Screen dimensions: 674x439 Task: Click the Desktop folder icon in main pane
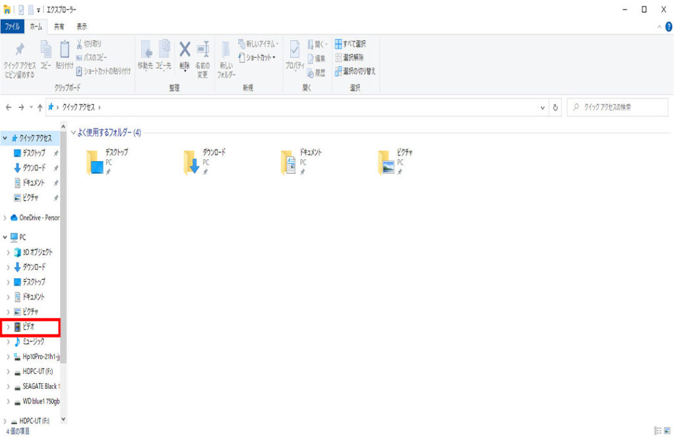coord(96,164)
